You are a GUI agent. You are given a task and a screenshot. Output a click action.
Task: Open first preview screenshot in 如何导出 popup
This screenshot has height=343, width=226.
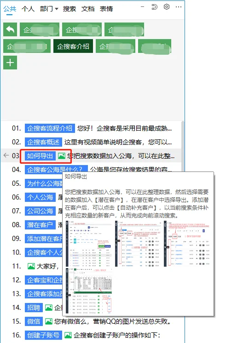pos(89,244)
